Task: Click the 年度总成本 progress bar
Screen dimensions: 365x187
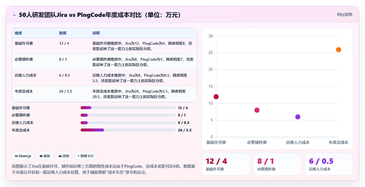Action: 128,130
